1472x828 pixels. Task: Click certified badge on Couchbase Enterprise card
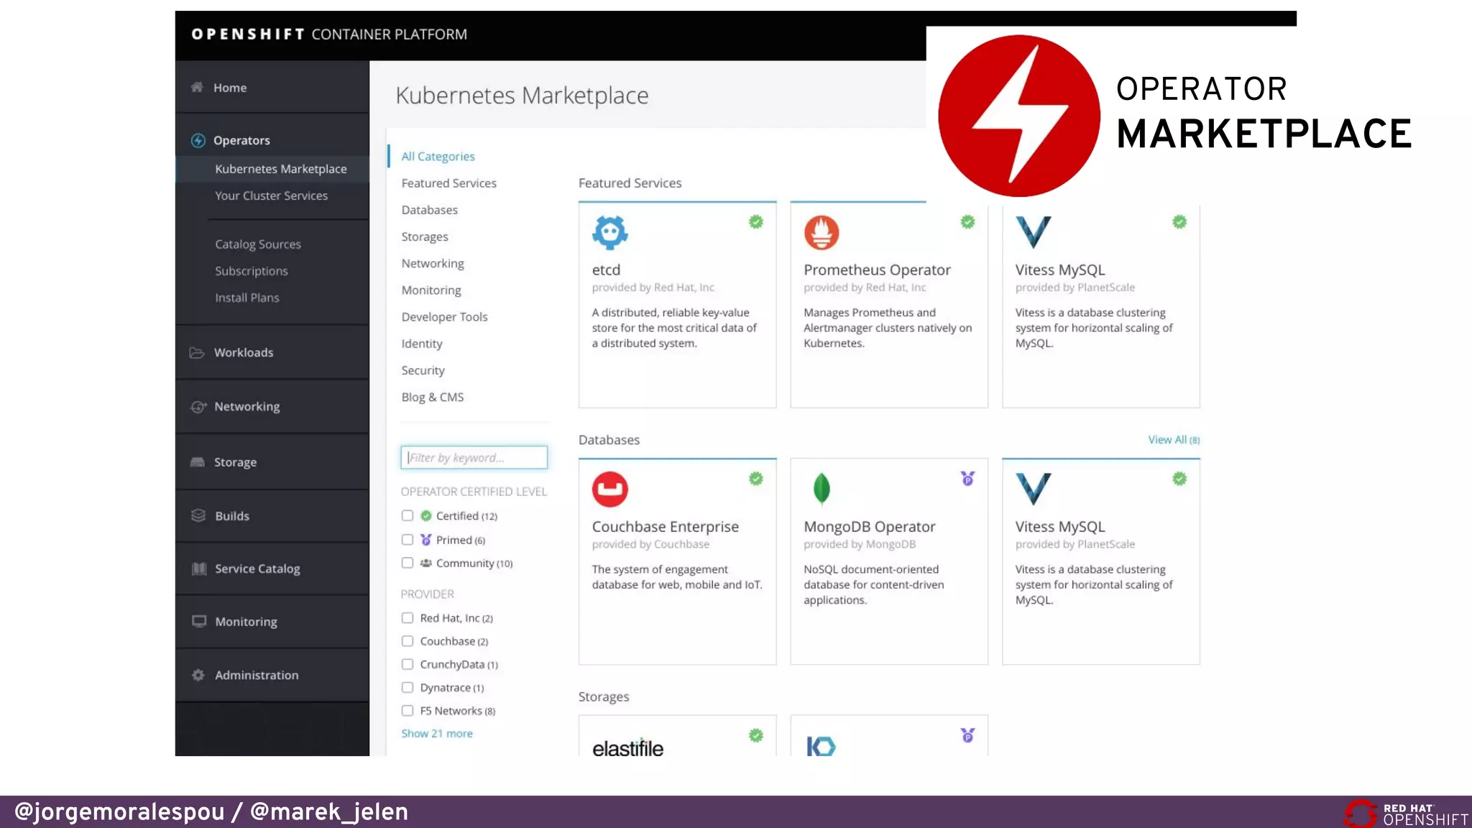coord(756,479)
